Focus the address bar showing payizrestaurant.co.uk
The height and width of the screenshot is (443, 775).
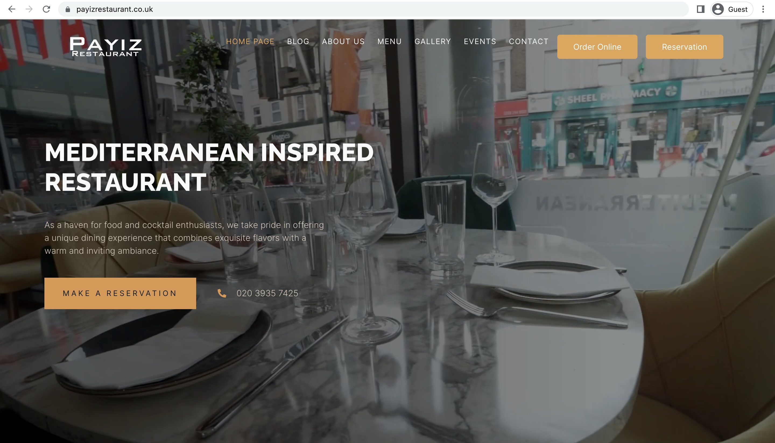[373, 9]
